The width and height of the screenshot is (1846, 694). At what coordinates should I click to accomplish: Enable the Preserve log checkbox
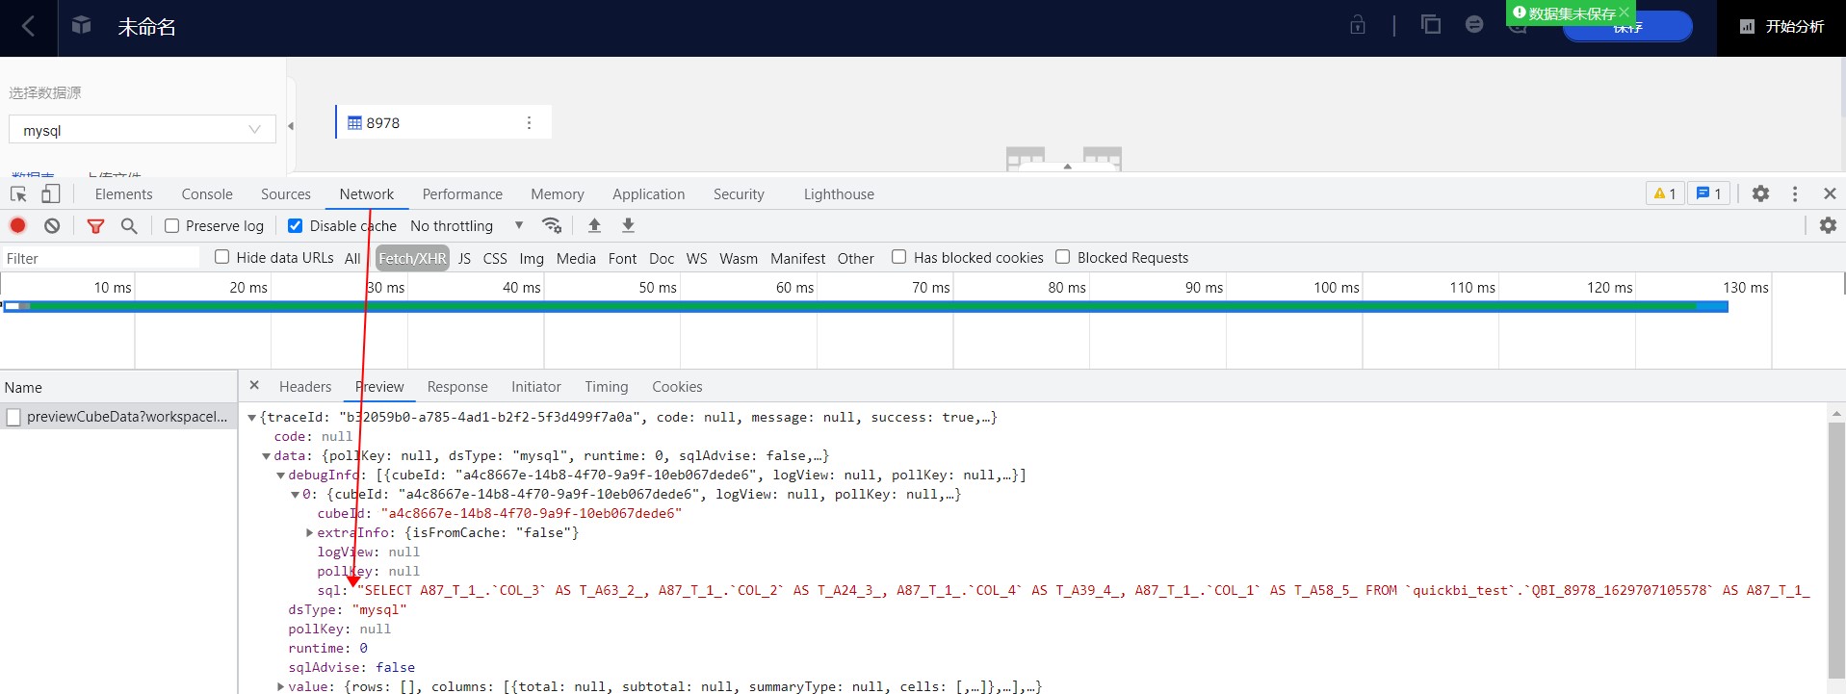(172, 225)
